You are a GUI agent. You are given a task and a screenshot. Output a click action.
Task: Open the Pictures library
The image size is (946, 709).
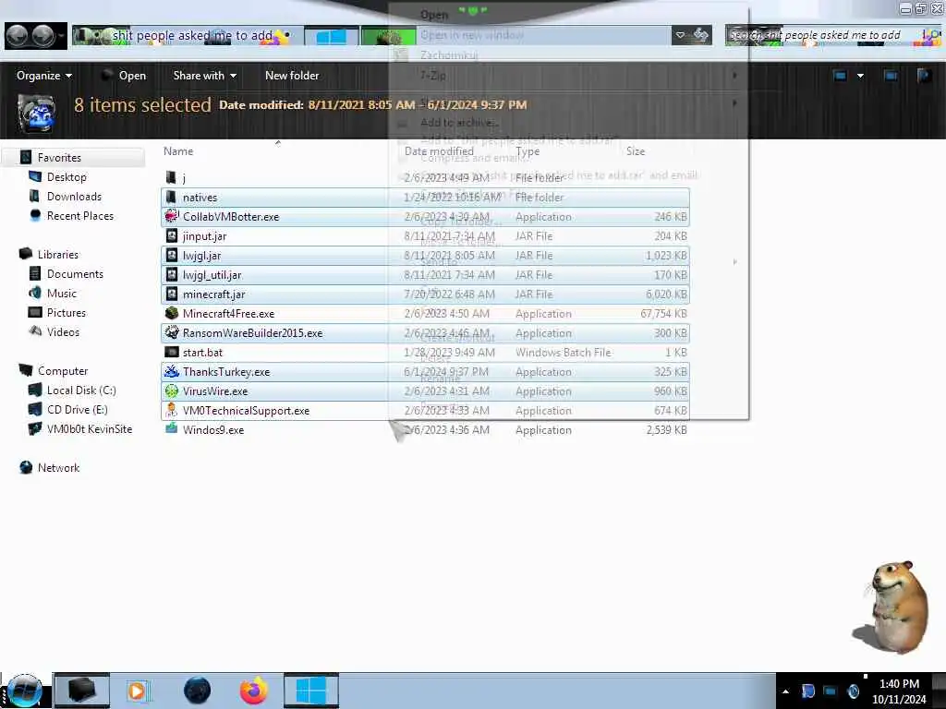(67, 312)
